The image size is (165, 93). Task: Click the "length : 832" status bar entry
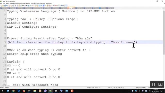pyautogui.click(x=90, y=88)
